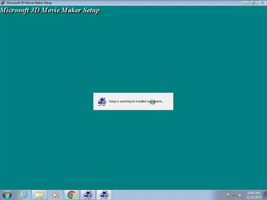The width and height of the screenshot is (267, 200).
Task: Open Google Chrome from the taskbar
Action: 71,195
